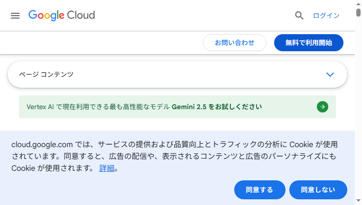Viewport: 362px width, 205px height.
Task: Open the hamburger navigation menu
Action: point(15,16)
